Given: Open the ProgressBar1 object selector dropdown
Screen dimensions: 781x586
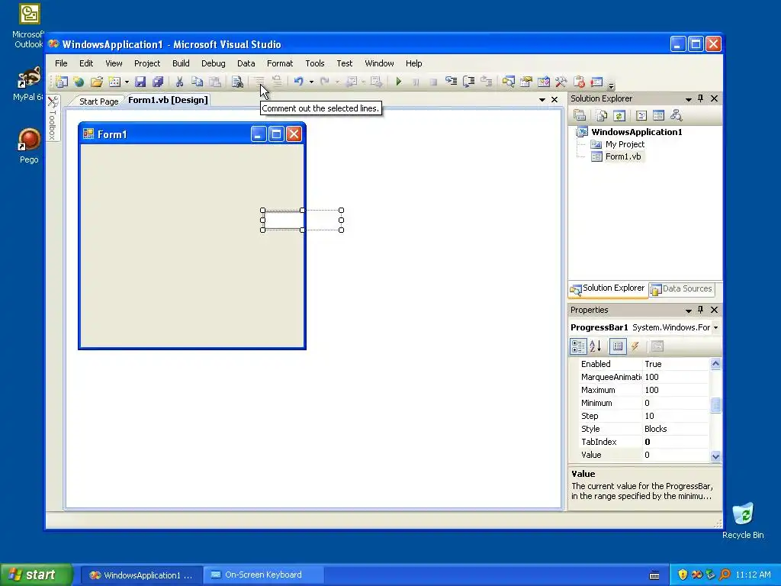Looking at the screenshot, I should 715,328.
